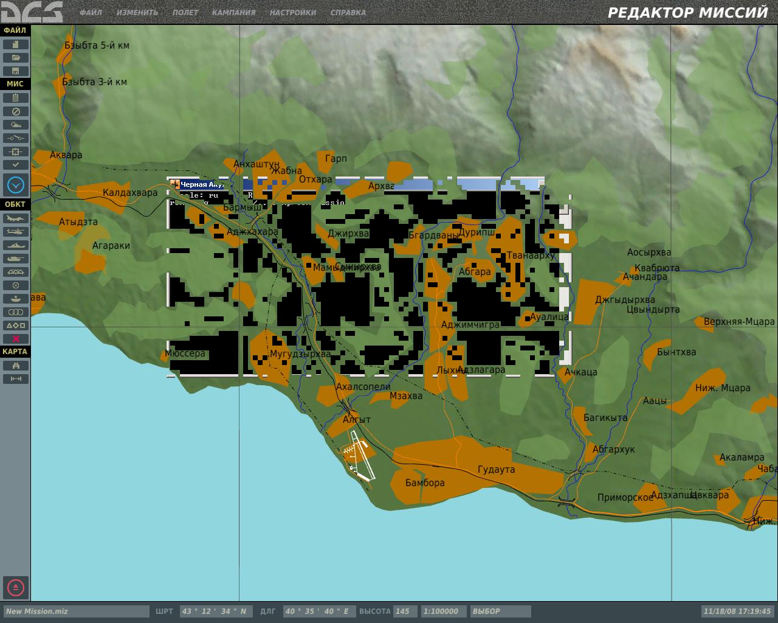Open the briefing clipboard icon

coord(16,98)
